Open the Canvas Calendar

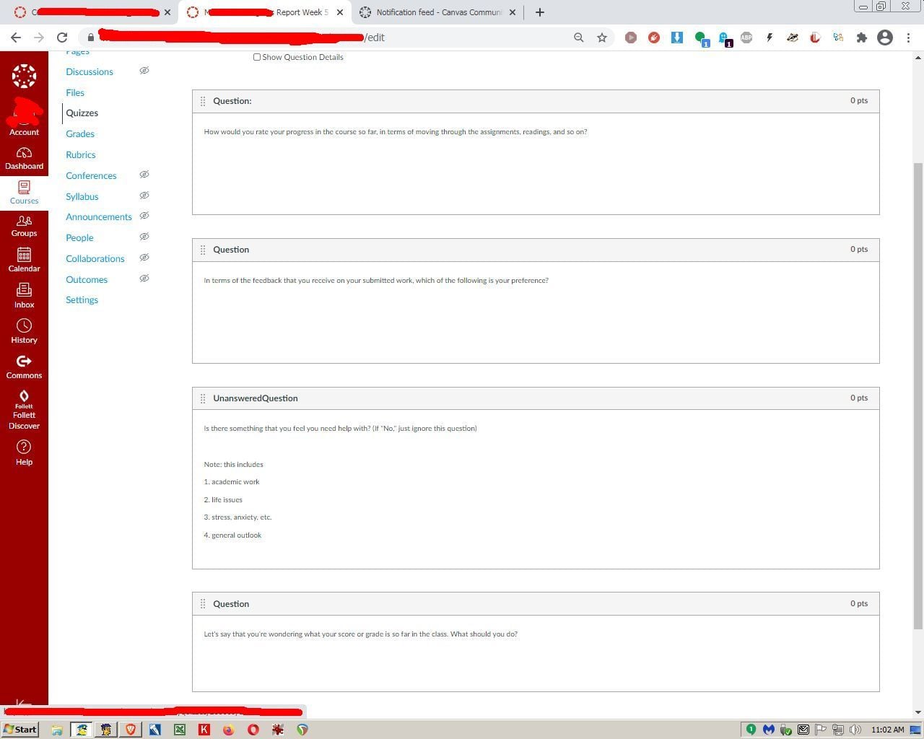pos(24,258)
